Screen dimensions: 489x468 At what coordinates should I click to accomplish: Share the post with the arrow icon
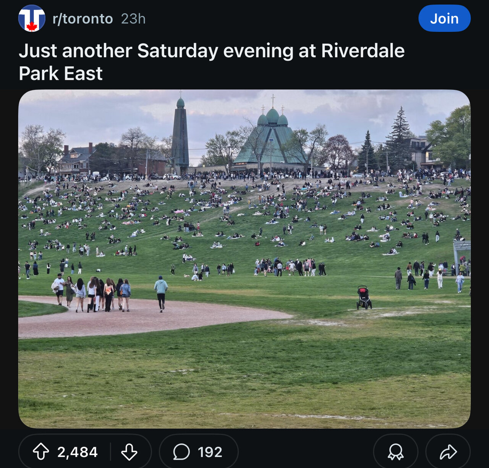pyautogui.click(x=448, y=452)
